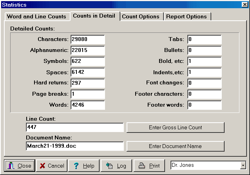Open the Dr. Jones dropdown list

[243, 165]
